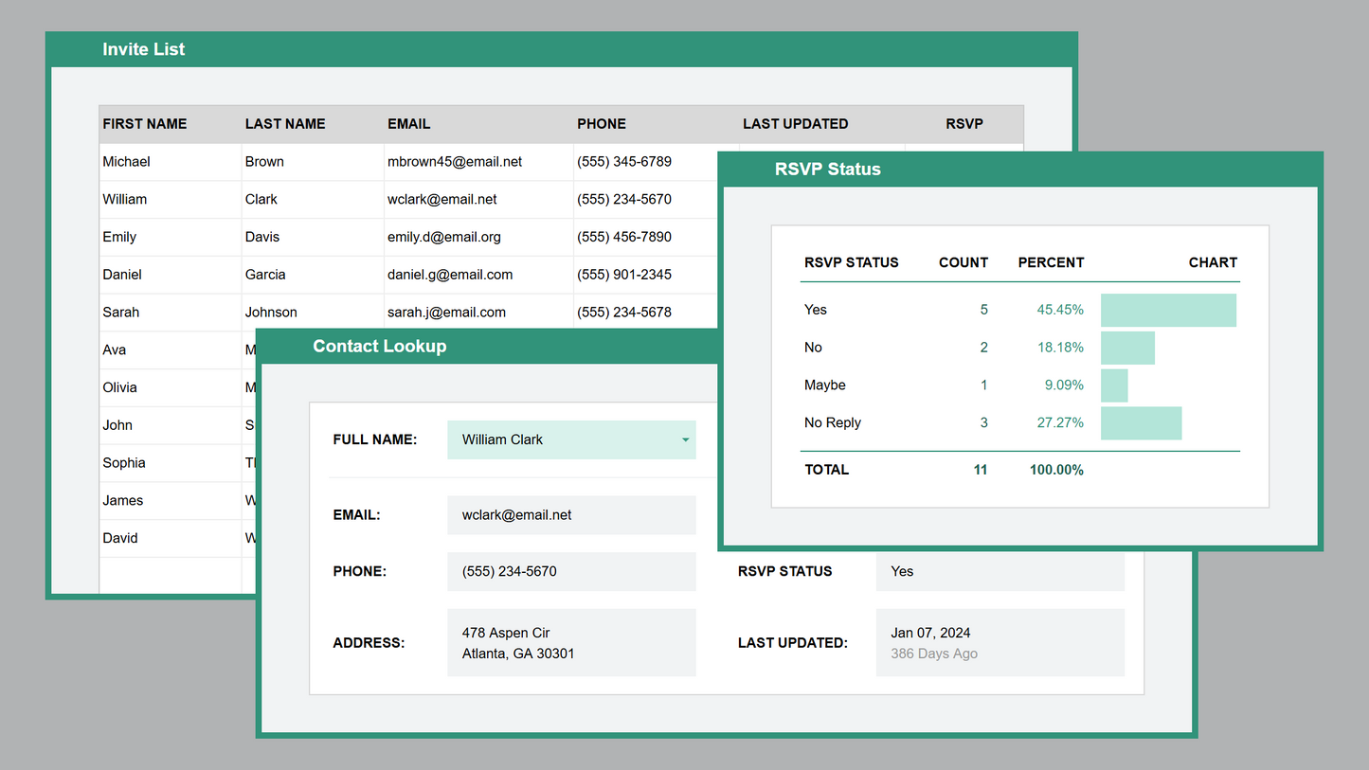Select the 45.45% percentage for Yes
The height and width of the screenshot is (770, 1369).
(1059, 310)
